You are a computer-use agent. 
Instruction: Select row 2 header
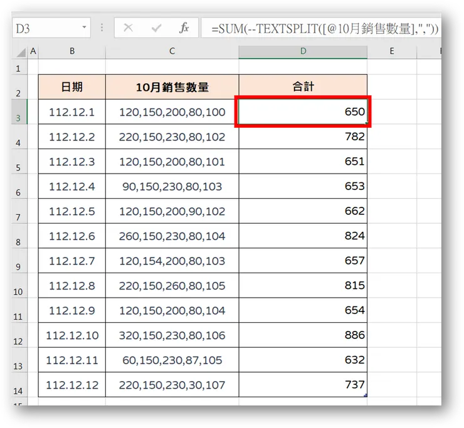click(18, 87)
